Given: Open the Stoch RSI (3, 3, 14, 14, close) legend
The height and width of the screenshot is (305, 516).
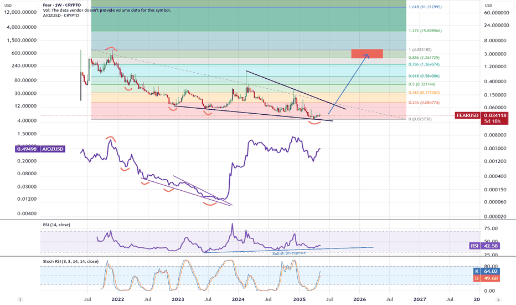Looking at the screenshot, I should coord(70,262).
